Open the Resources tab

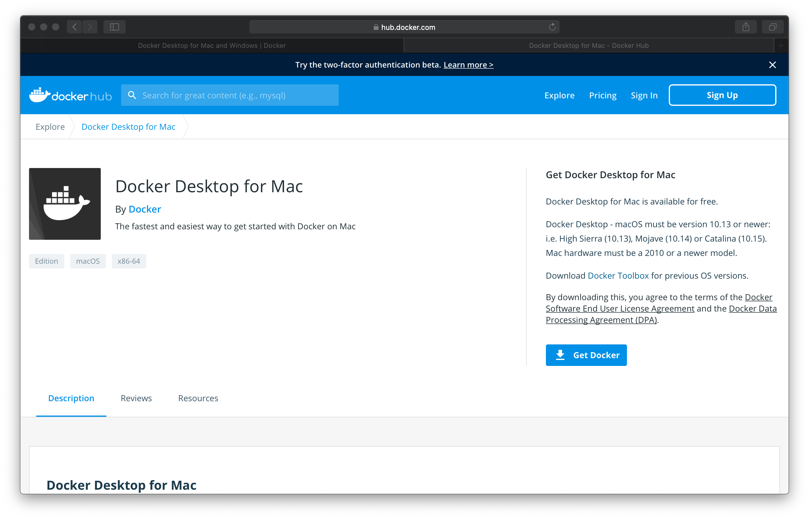198,398
